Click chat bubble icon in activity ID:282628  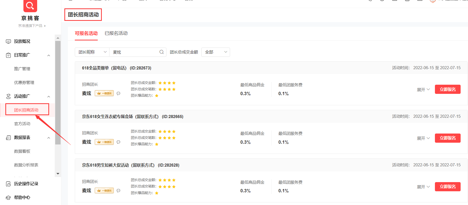click(118, 191)
